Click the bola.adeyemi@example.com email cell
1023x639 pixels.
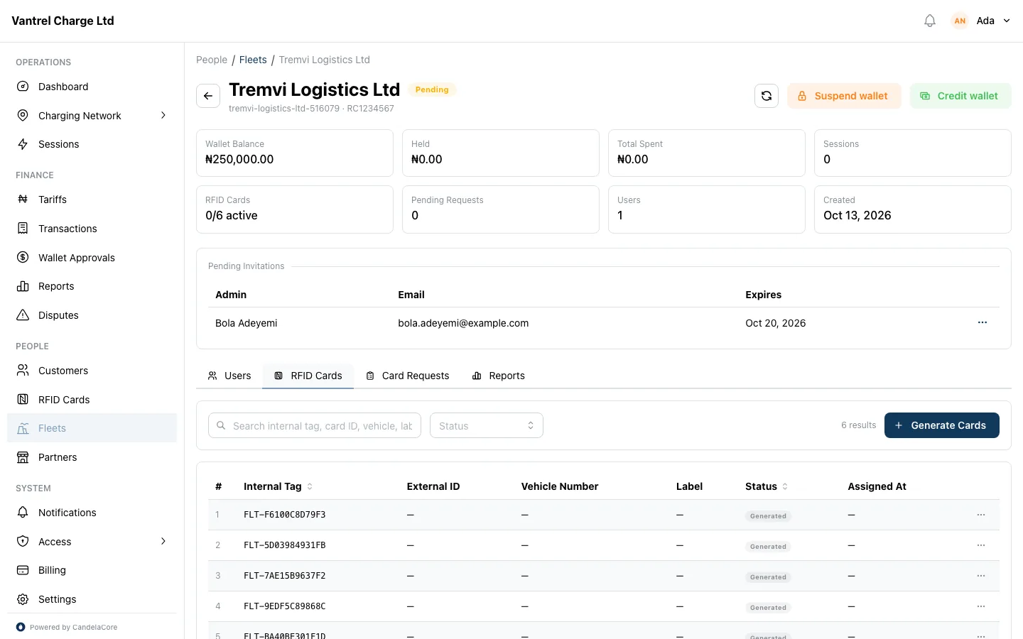pyautogui.click(x=463, y=323)
